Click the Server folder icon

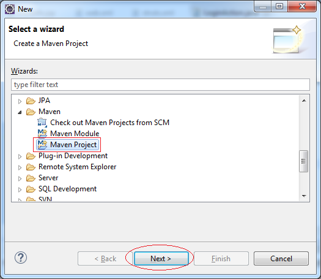point(31,178)
